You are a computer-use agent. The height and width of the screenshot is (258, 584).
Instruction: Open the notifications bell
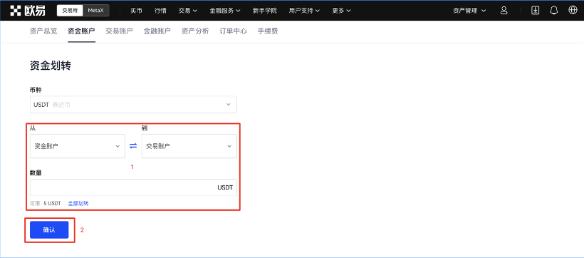coord(554,11)
